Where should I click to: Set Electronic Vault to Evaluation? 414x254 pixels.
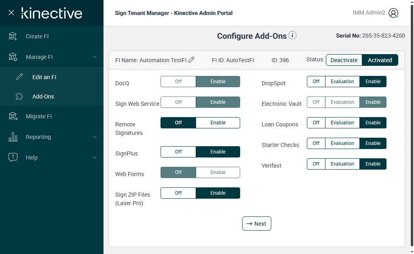coord(342,102)
